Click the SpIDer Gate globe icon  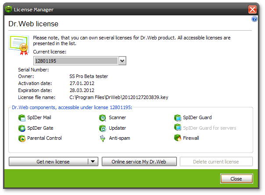tap(22, 128)
